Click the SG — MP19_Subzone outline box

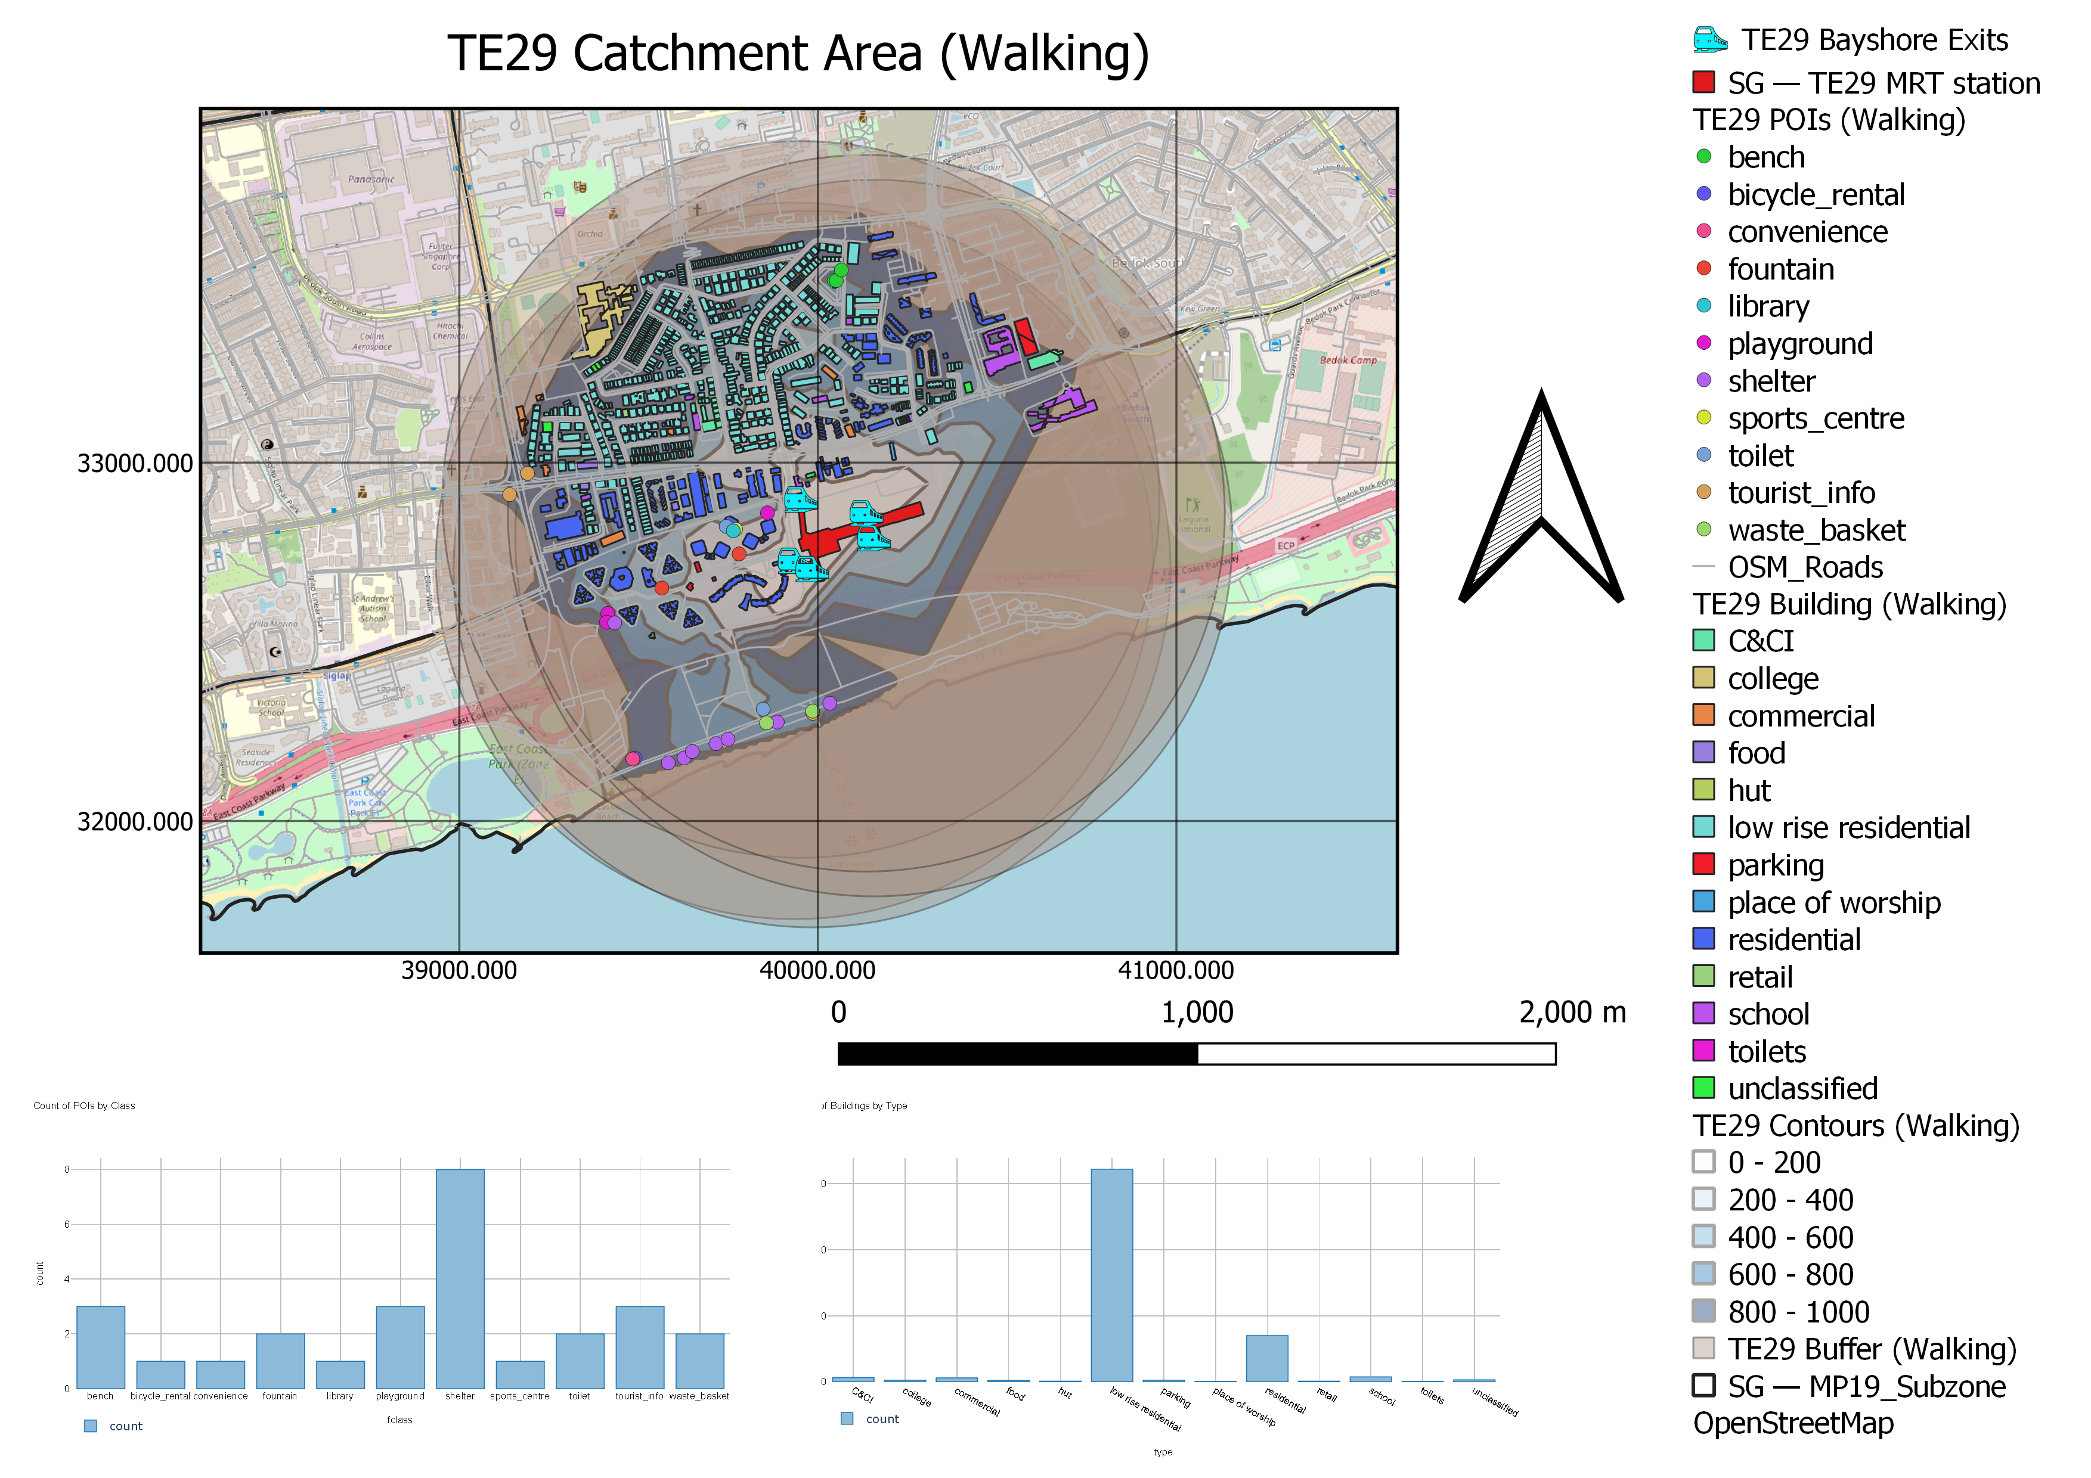tap(1704, 1385)
